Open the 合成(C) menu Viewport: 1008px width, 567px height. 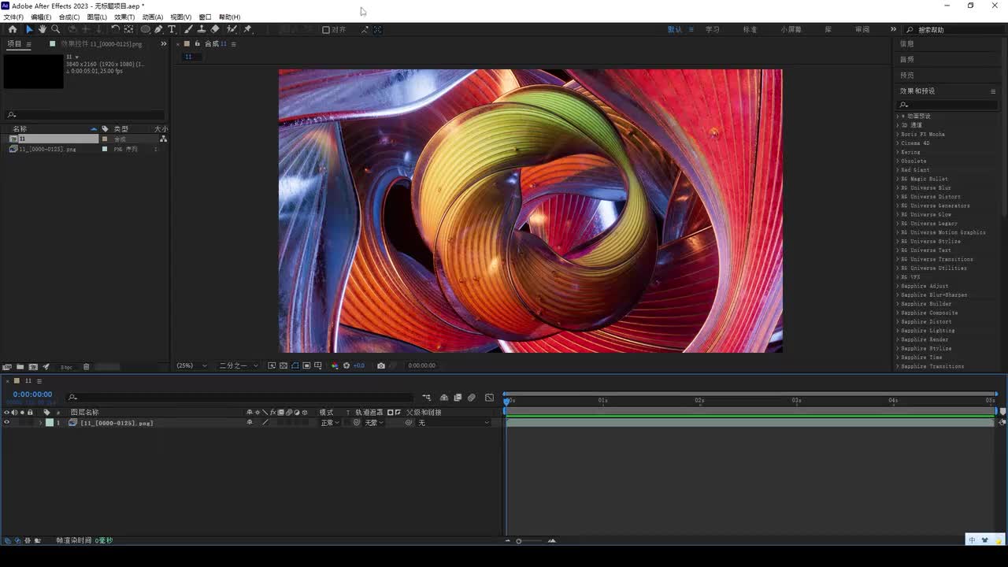pyautogui.click(x=69, y=17)
